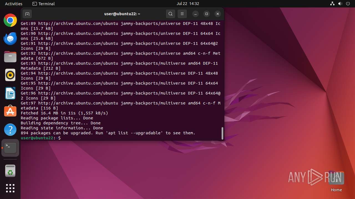Open the Activities overview

point(14,4)
